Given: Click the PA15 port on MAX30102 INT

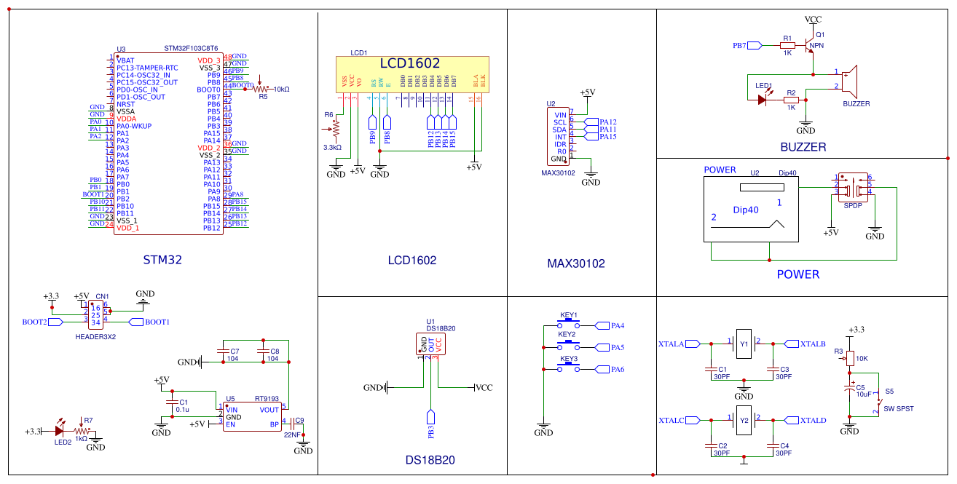Looking at the screenshot, I should tap(591, 136).
